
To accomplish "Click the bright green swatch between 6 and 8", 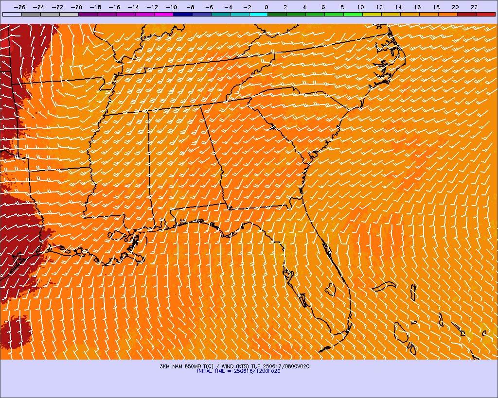I will coord(335,14).
